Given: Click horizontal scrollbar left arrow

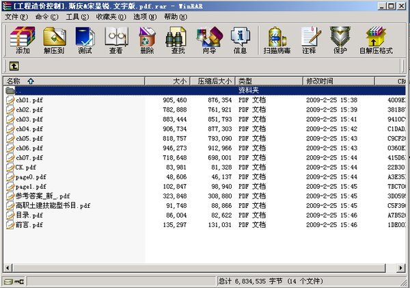Looking at the screenshot, I should click(x=8, y=268).
